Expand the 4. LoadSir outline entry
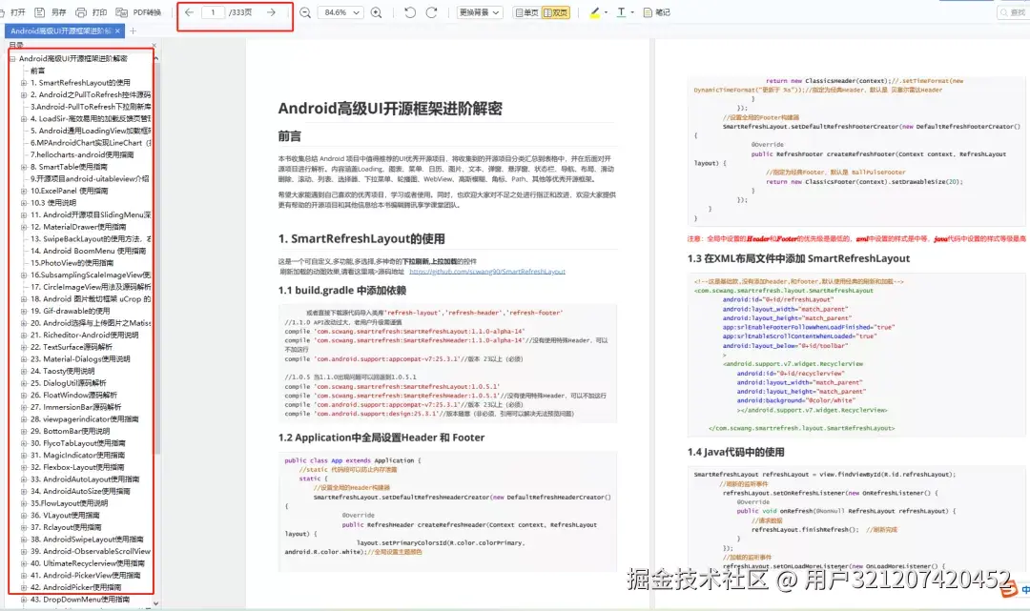This screenshot has width=1030, height=611. point(24,119)
